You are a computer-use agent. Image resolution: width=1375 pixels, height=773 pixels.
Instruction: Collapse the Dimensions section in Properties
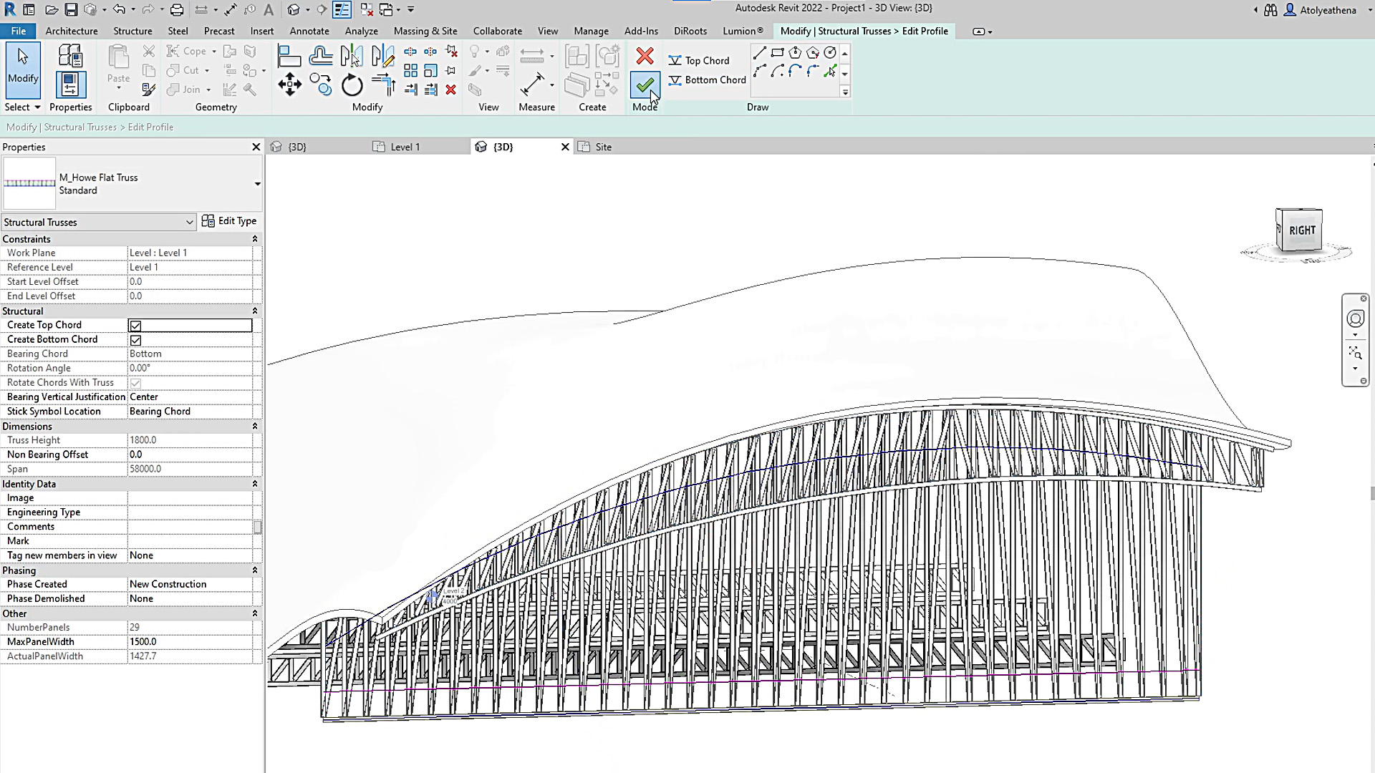click(x=255, y=426)
